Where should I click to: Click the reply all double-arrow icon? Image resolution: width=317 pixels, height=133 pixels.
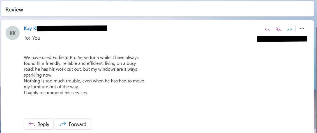[279, 29]
